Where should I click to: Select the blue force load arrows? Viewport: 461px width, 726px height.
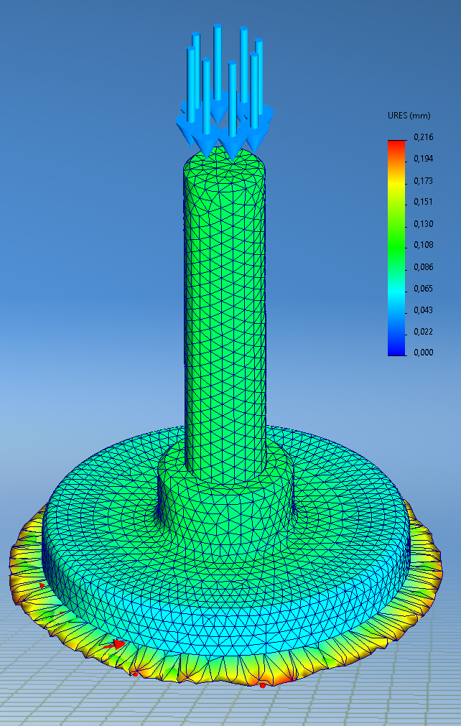[225, 92]
